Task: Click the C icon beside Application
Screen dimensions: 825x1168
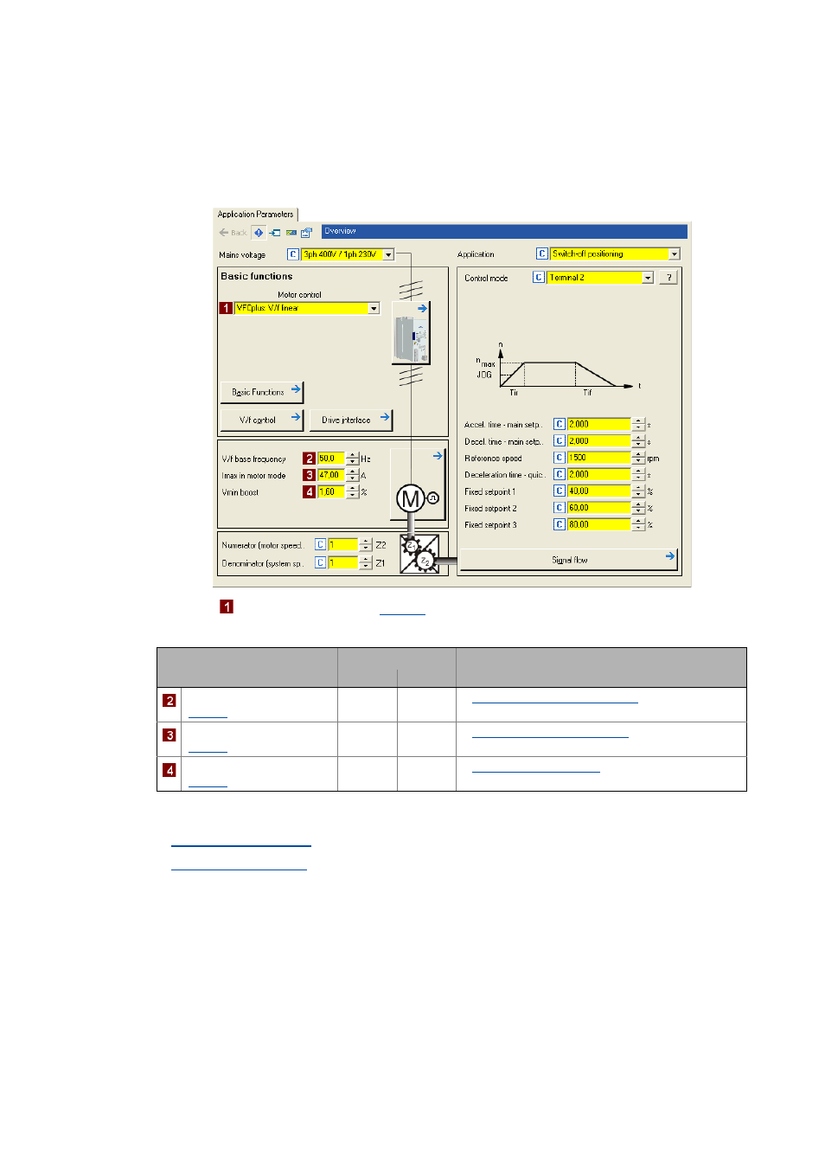Action: click(542, 253)
